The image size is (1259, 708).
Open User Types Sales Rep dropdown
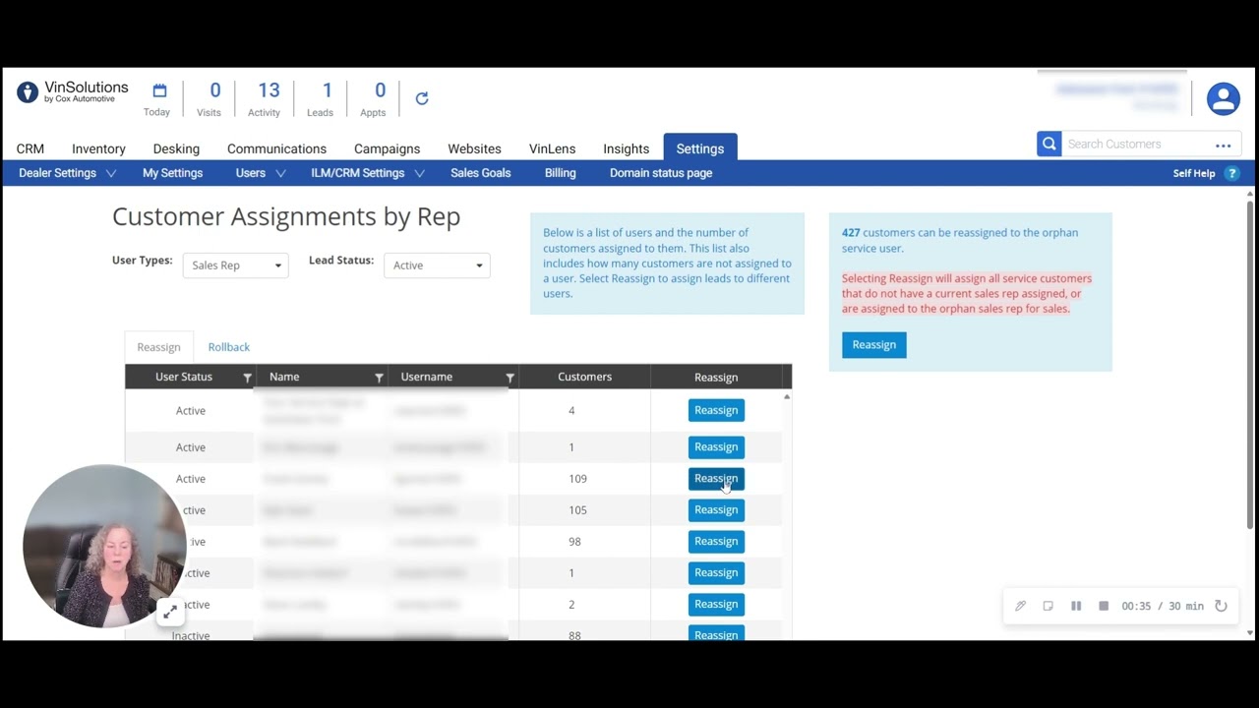(x=236, y=265)
